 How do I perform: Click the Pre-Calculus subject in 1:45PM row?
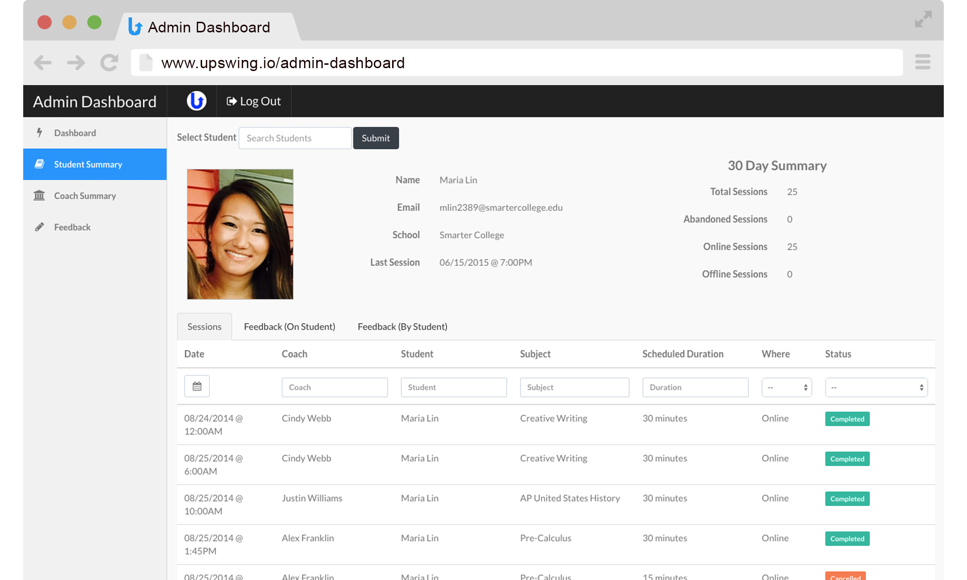click(545, 538)
